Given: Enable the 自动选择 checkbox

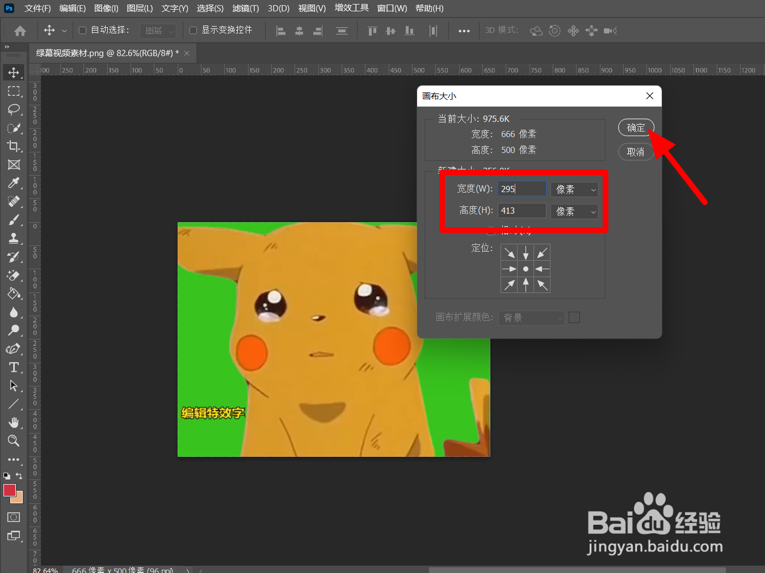Looking at the screenshot, I should point(82,30).
